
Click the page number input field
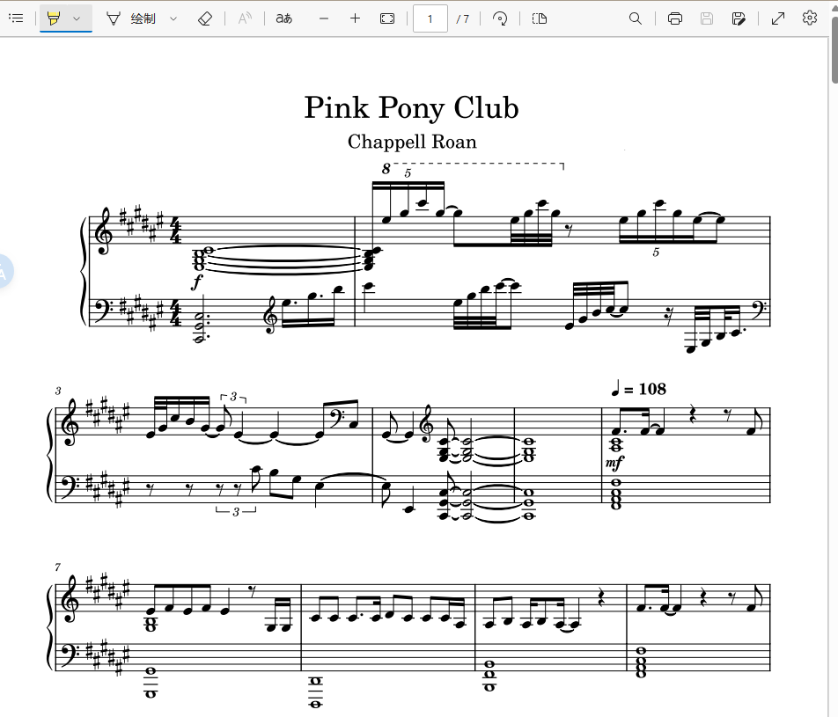point(430,19)
